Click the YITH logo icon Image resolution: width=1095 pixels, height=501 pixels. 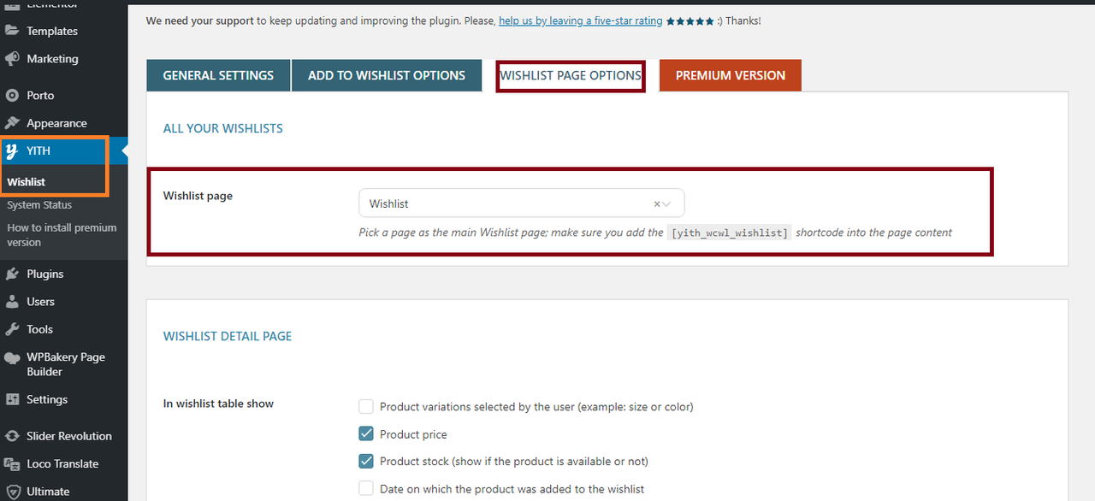point(12,151)
